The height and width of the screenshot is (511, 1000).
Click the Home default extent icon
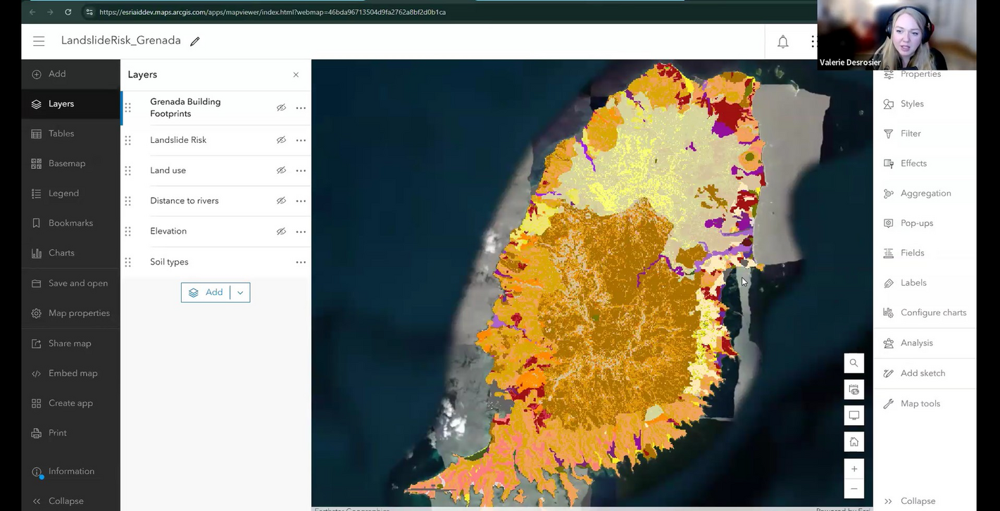click(x=854, y=441)
